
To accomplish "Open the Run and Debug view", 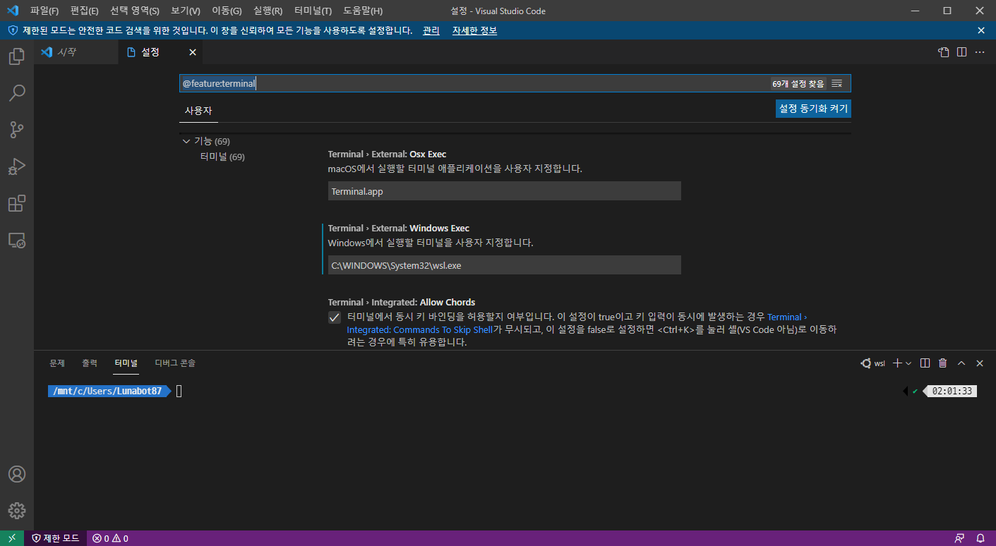I will click(x=17, y=166).
